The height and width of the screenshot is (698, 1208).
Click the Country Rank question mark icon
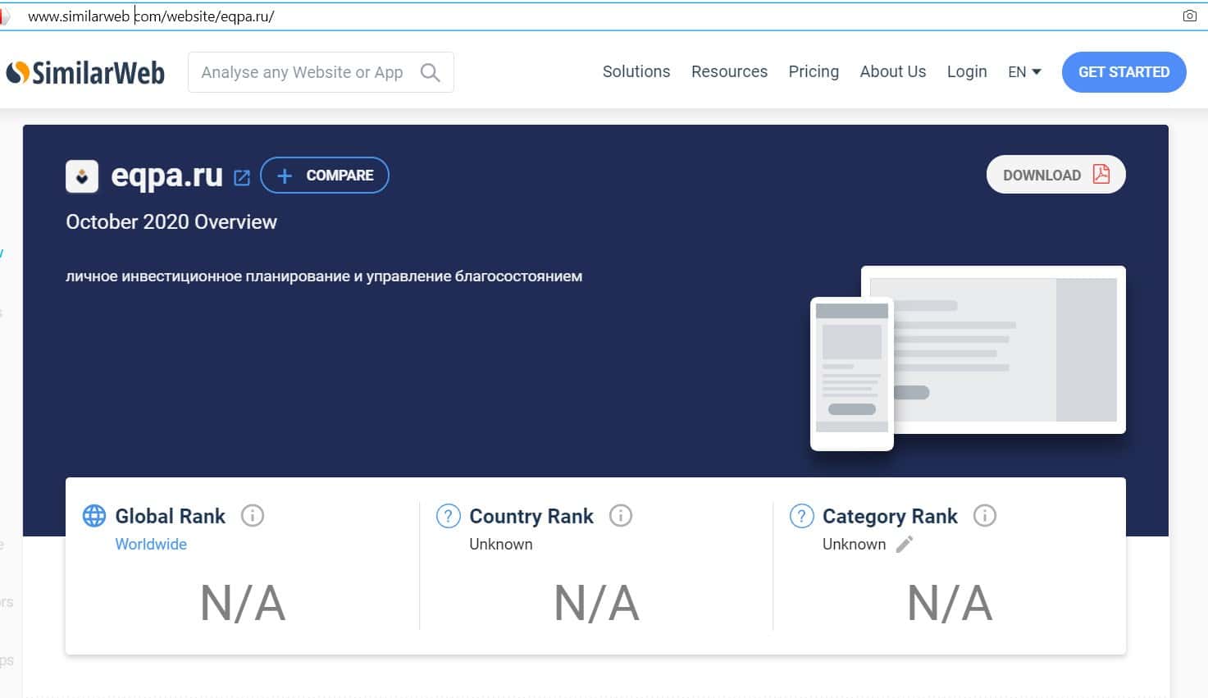pos(448,516)
